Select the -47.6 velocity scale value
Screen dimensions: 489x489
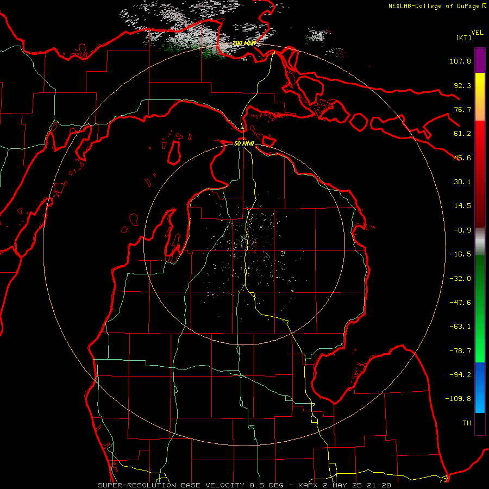pyautogui.click(x=460, y=303)
